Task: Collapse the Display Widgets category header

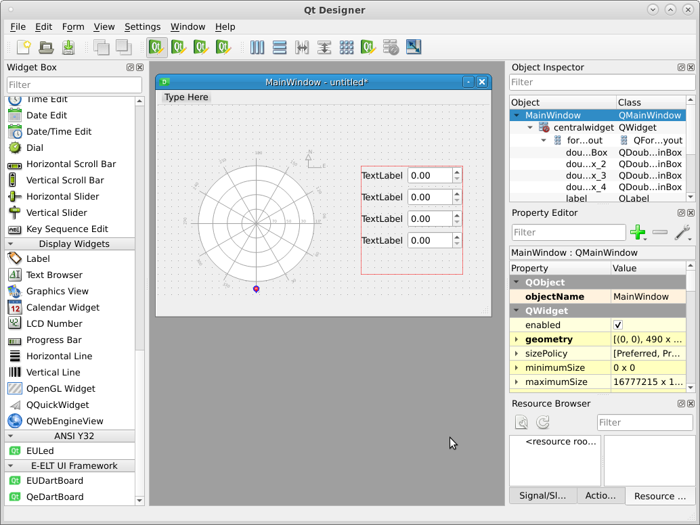Action: pos(74,244)
